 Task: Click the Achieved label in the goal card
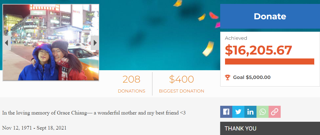click(x=236, y=38)
